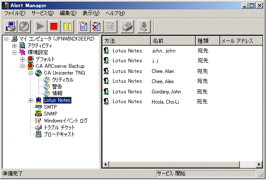Open the 編集(E) menu
The image size is (266, 180).
[68, 13]
